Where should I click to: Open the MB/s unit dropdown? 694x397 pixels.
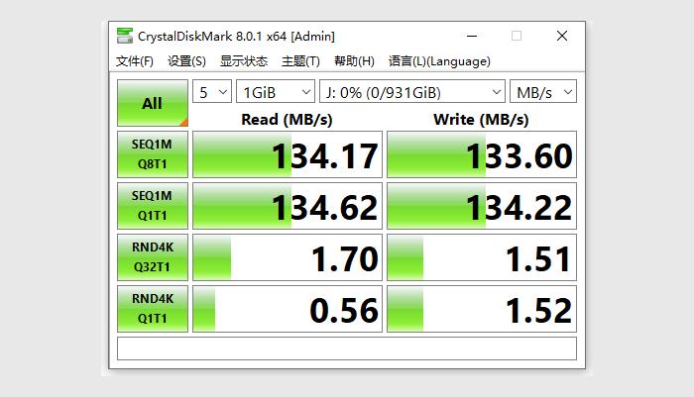click(543, 92)
